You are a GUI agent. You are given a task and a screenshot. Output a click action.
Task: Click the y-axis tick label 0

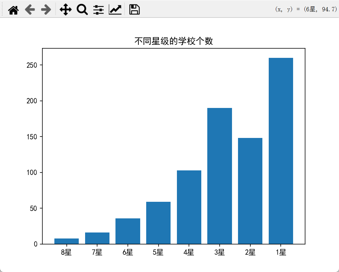pyautogui.click(x=35, y=244)
